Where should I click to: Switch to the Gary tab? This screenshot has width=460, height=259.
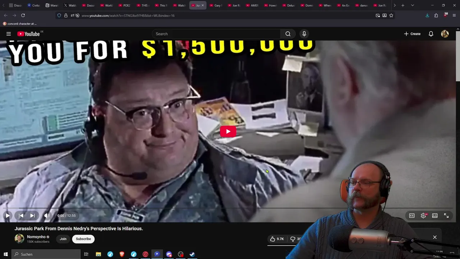tap(216, 5)
